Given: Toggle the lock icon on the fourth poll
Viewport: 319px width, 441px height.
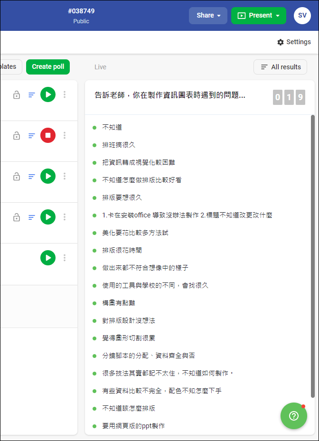Looking at the screenshot, I should (x=17, y=217).
